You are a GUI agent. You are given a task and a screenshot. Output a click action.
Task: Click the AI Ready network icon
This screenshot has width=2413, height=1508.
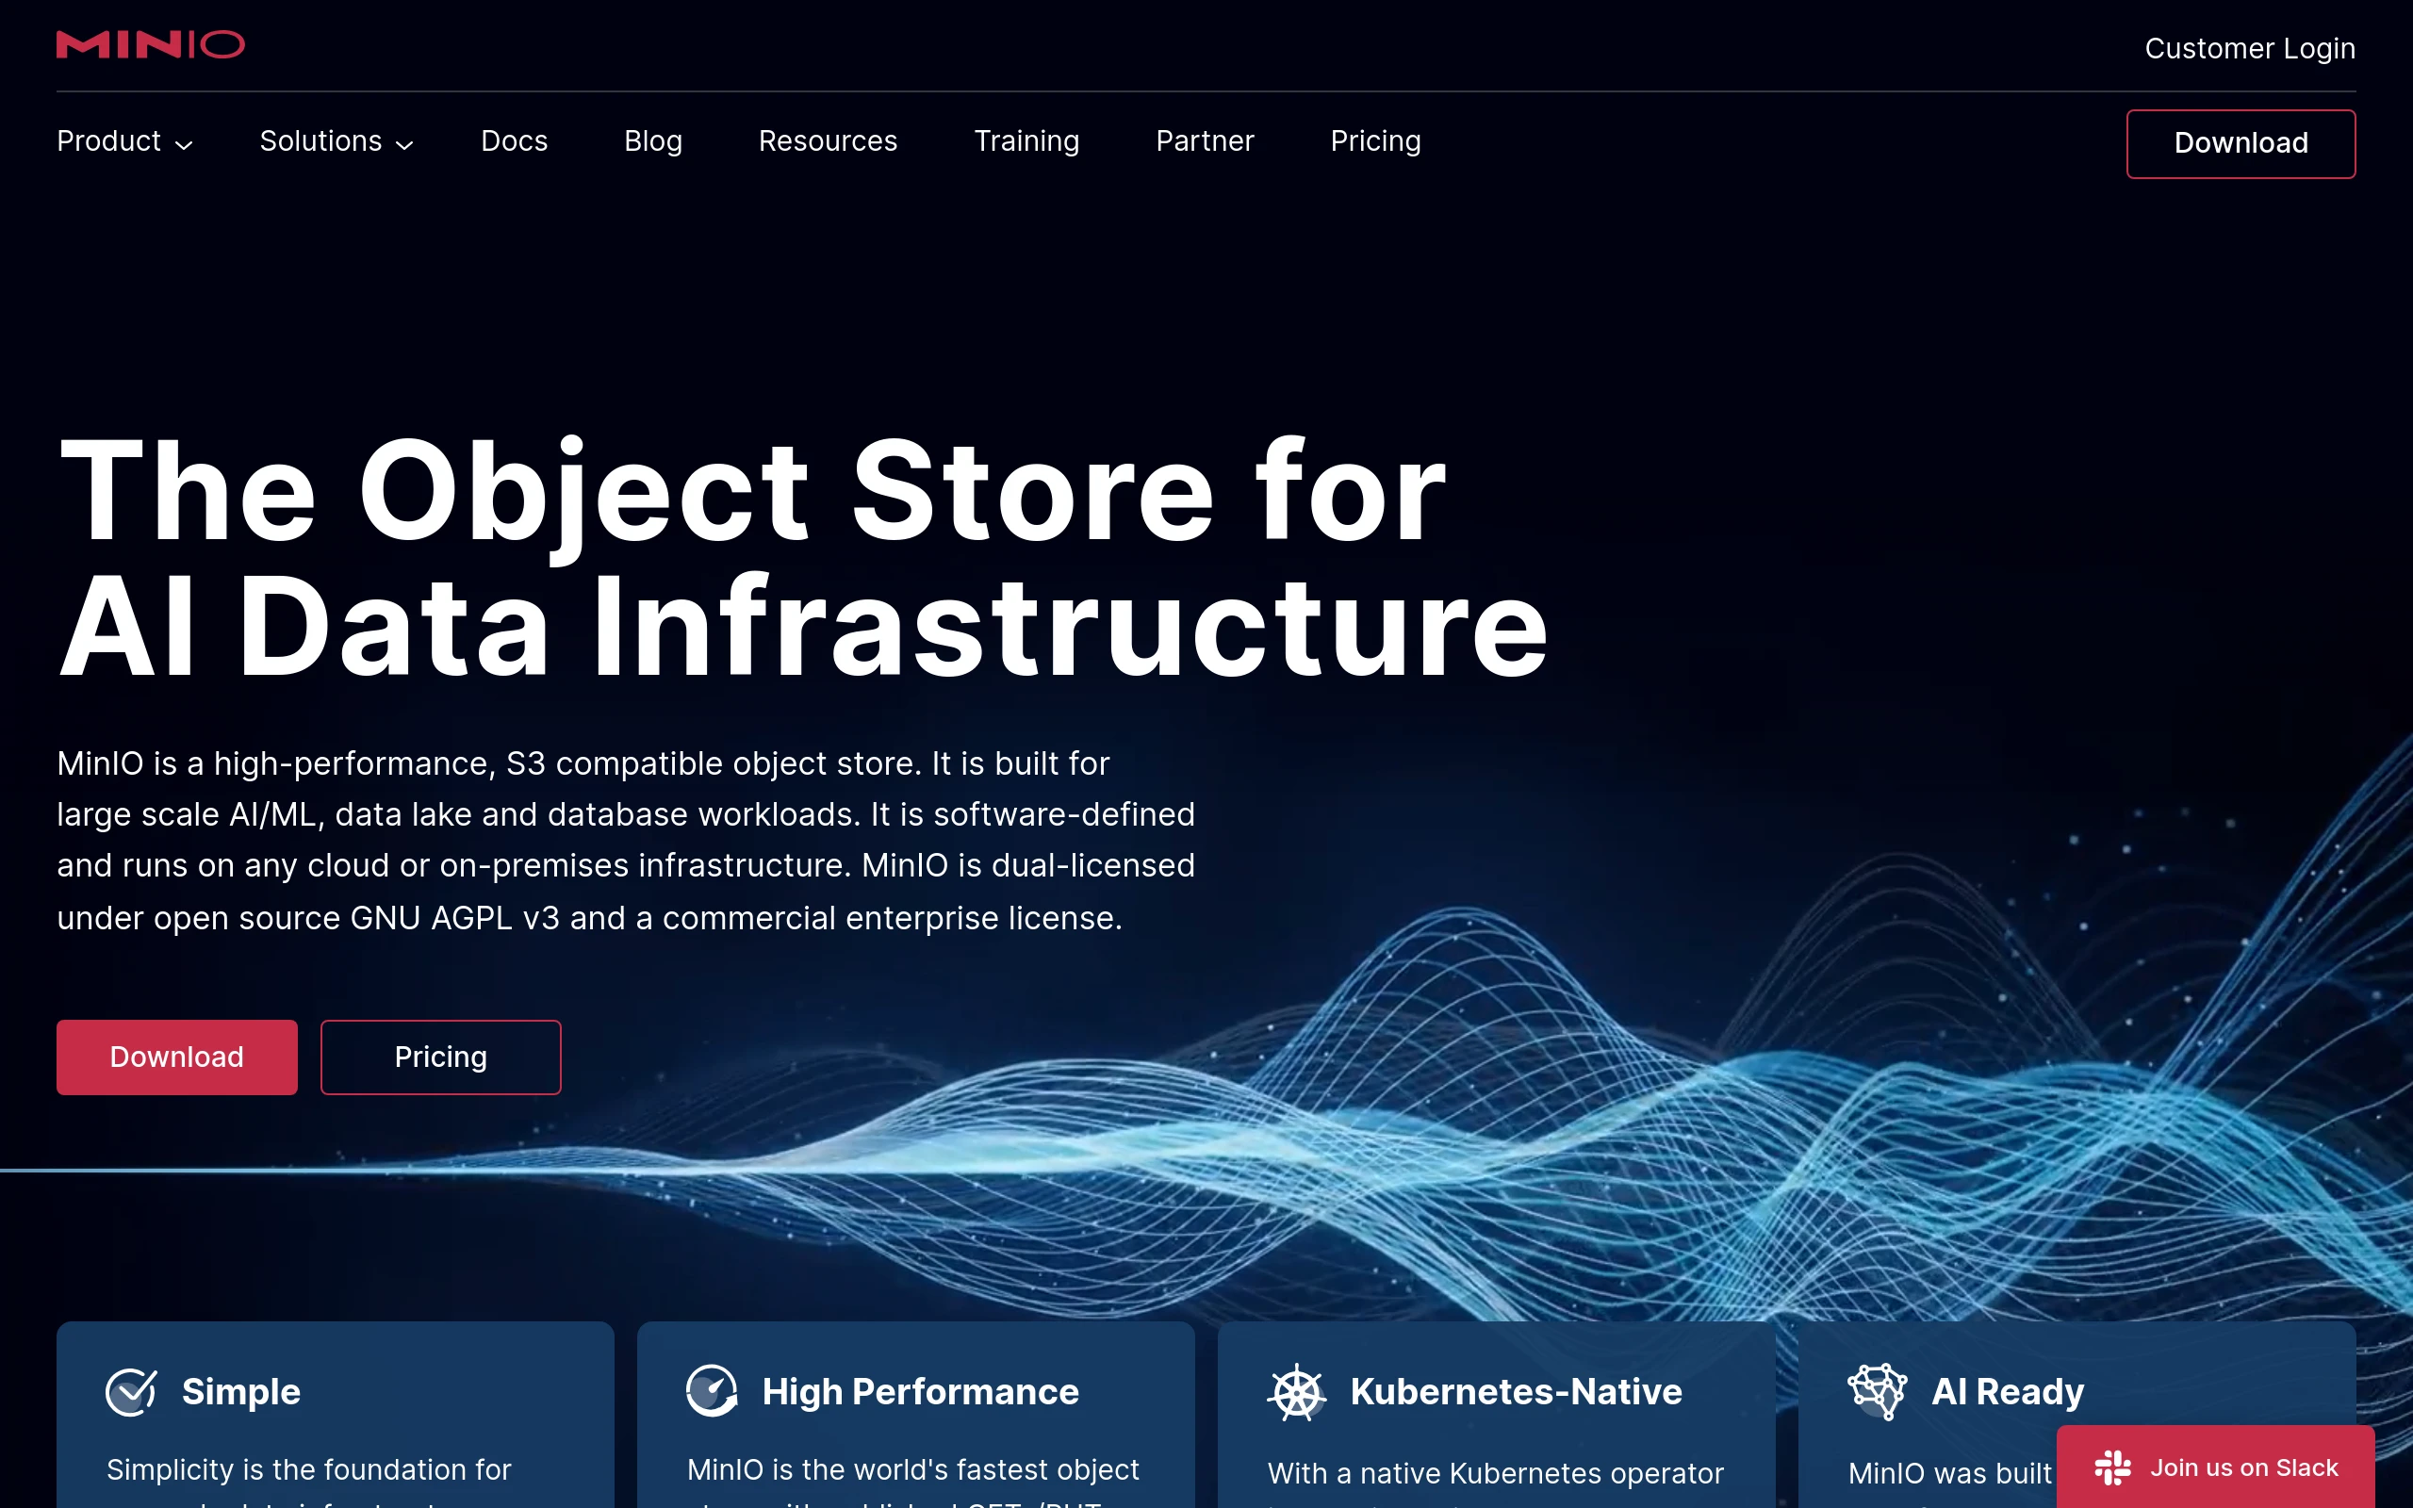click(x=1877, y=1390)
